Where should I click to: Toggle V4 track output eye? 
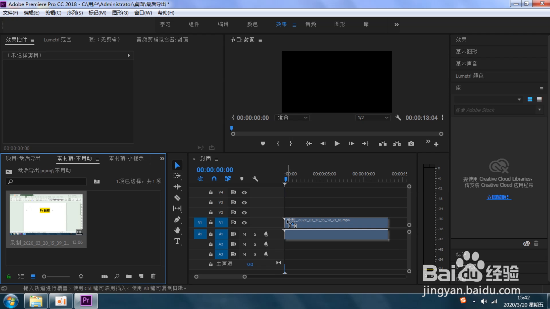tap(244, 193)
